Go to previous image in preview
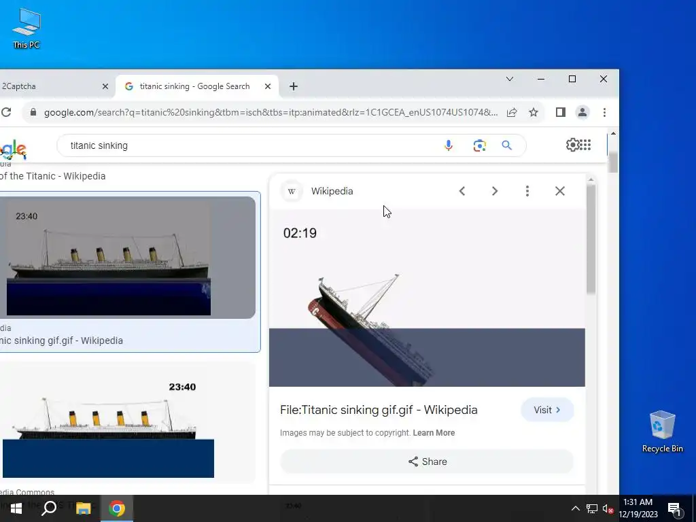 462,191
